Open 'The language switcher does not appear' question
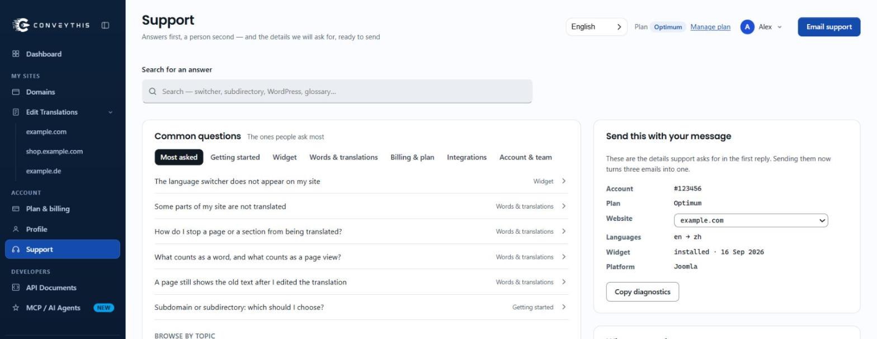877x339 pixels. tap(361, 181)
